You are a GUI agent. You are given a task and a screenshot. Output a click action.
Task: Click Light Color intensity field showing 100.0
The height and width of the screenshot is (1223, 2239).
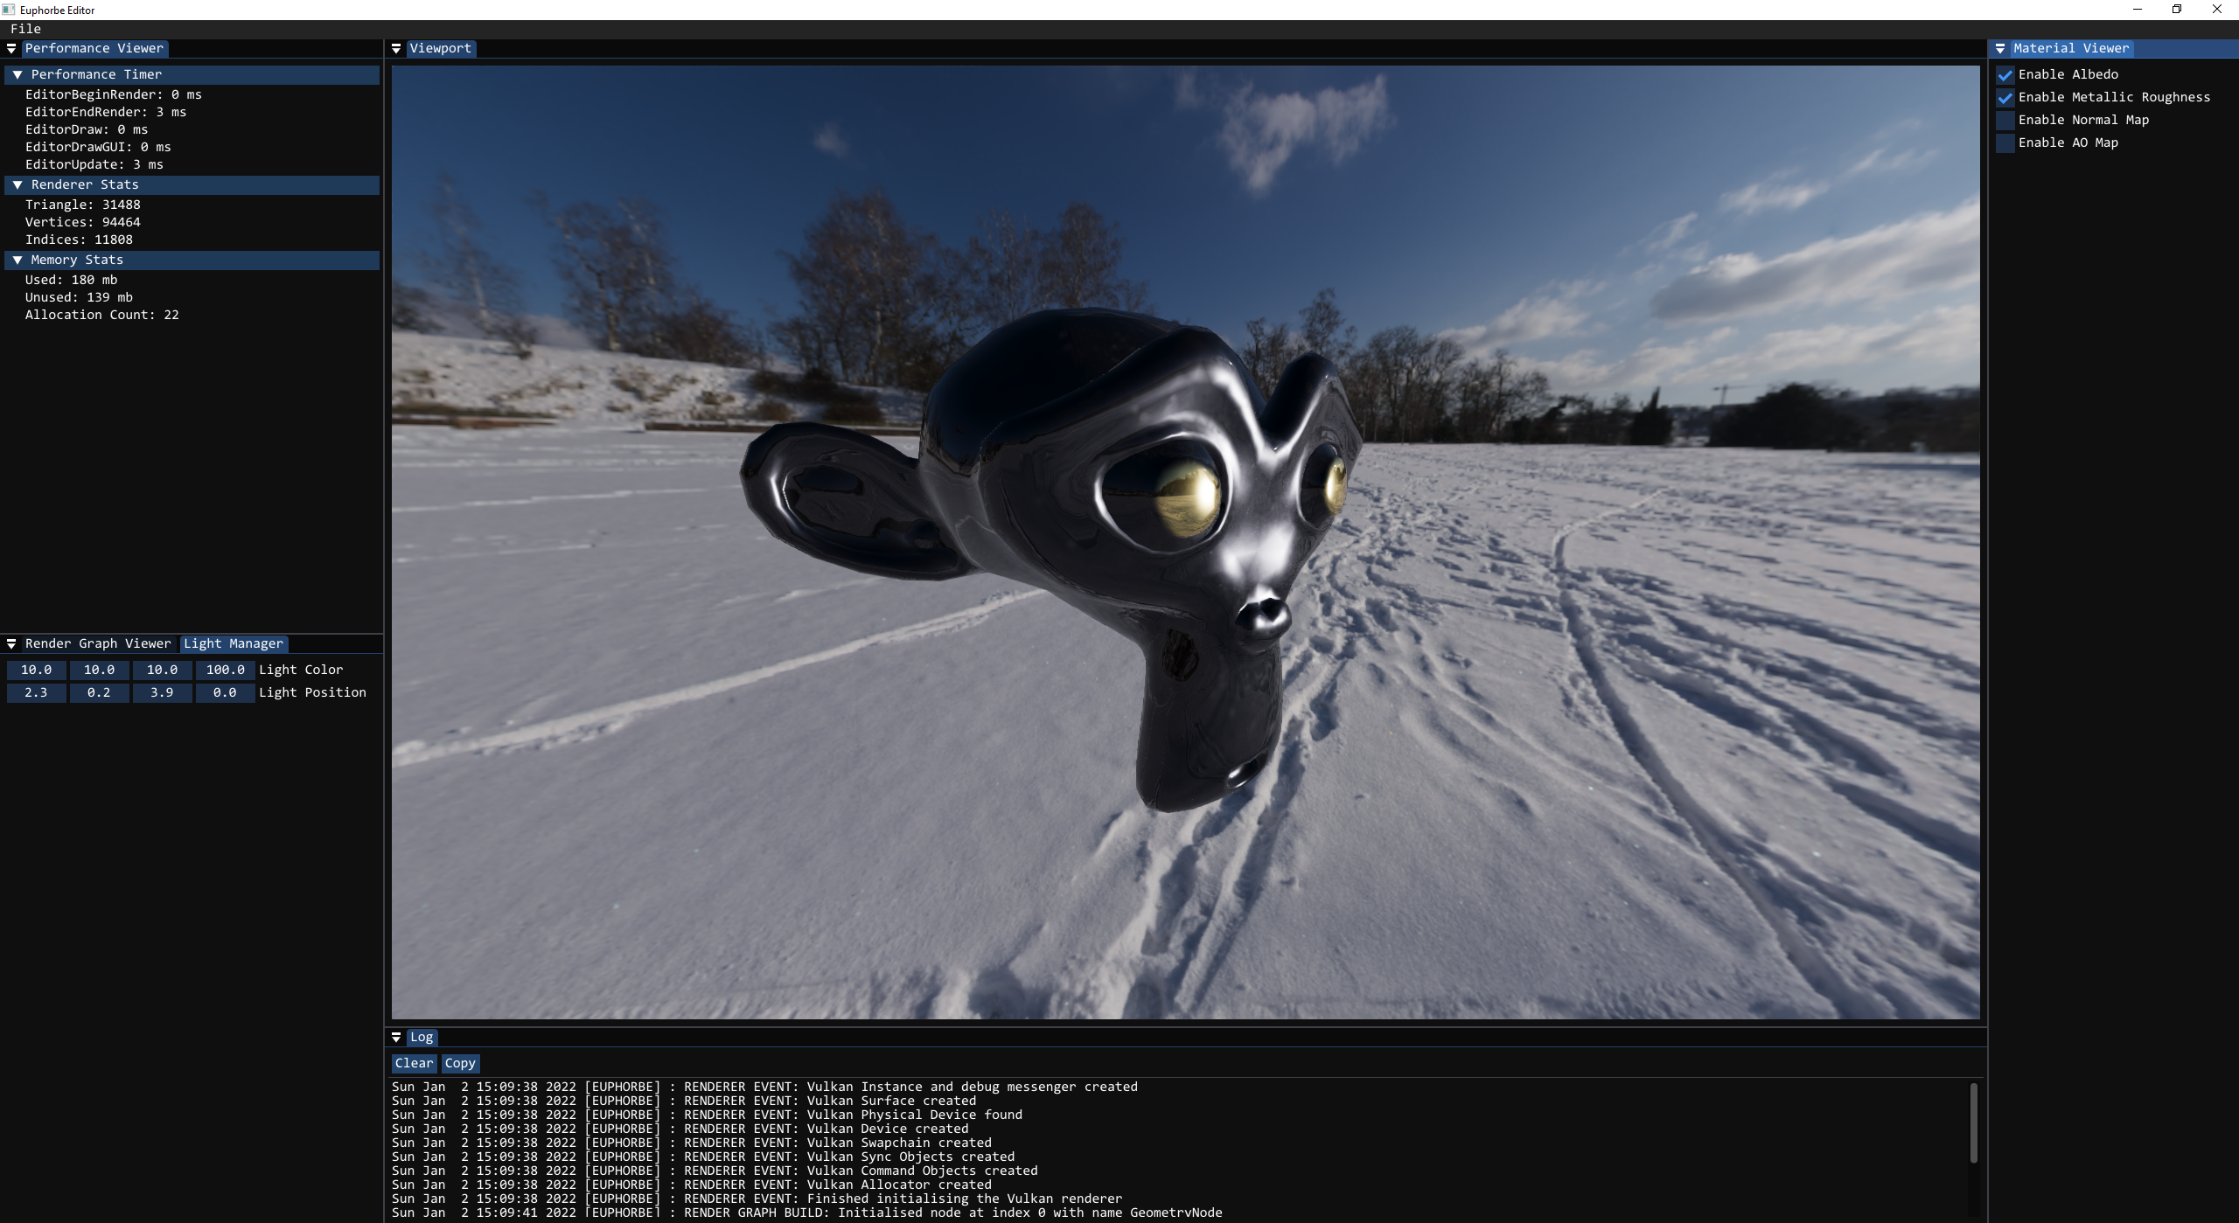pyautogui.click(x=225, y=671)
